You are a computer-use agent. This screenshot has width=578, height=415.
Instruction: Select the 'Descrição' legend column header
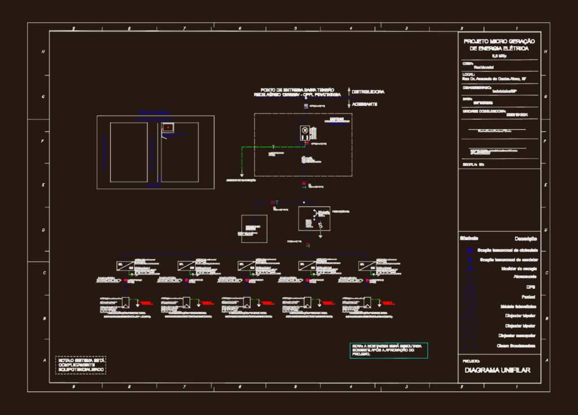click(x=526, y=239)
